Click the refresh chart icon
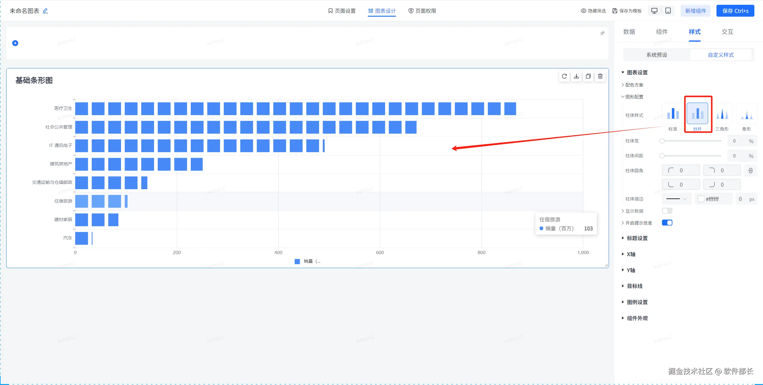The image size is (763, 385). point(564,76)
